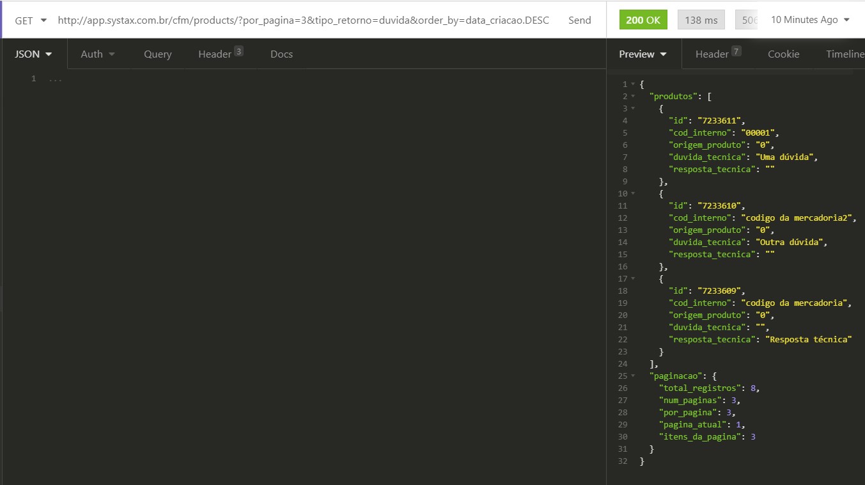Click the 200 OK status badge

click(x=643, y=20)
